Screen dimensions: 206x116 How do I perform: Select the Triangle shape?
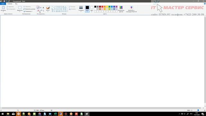click(x=65, y=7)
